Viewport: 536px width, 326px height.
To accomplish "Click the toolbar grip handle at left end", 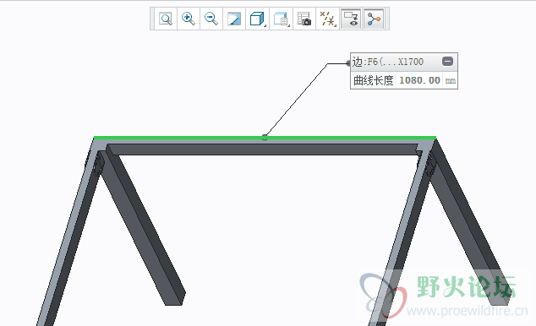I will point(152,19).
